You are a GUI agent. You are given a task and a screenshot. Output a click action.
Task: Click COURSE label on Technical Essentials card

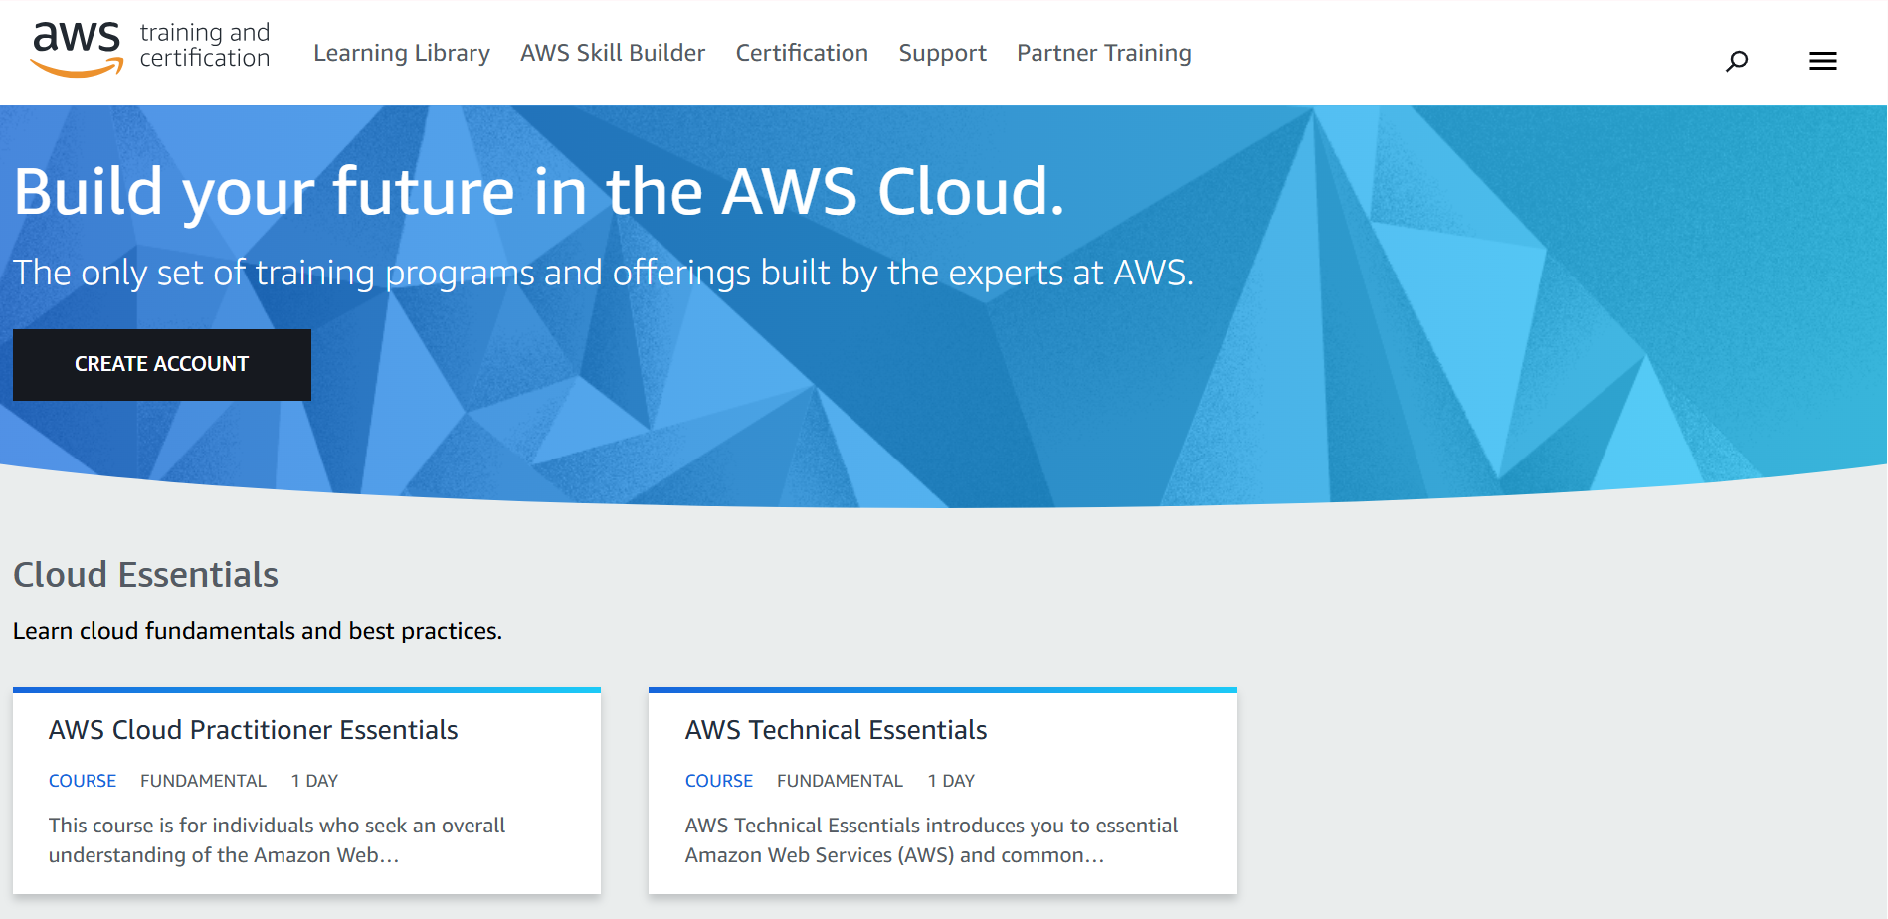(718, 781)
